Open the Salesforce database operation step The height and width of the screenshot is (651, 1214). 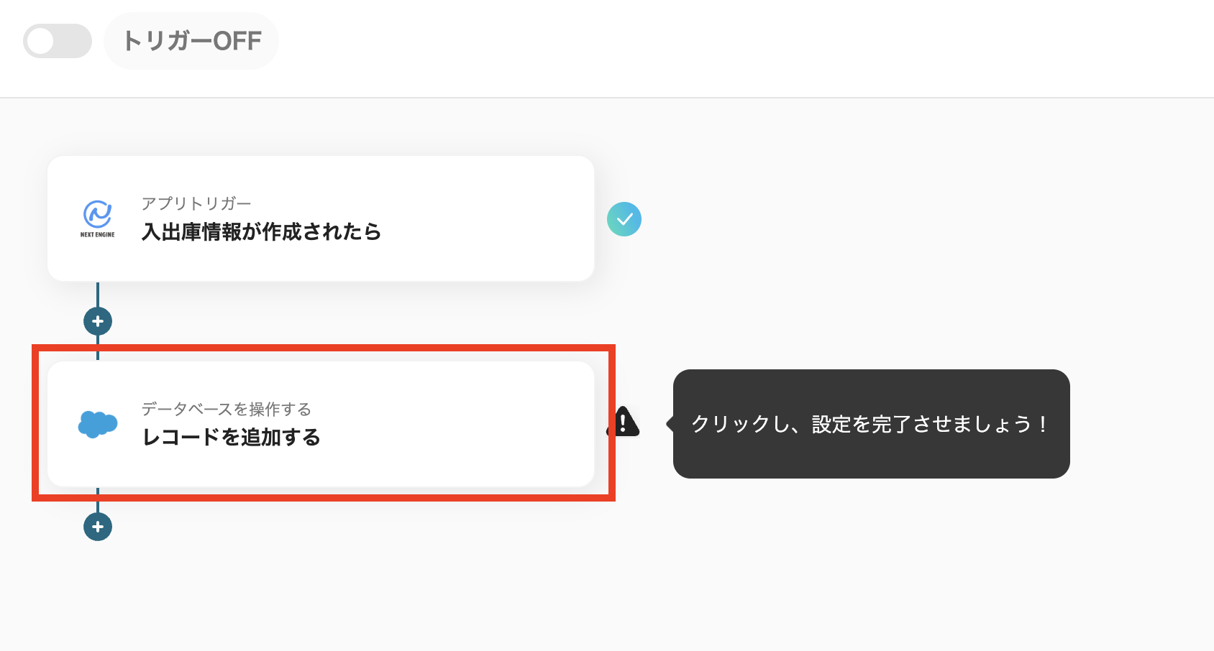[x=320, y=424]
